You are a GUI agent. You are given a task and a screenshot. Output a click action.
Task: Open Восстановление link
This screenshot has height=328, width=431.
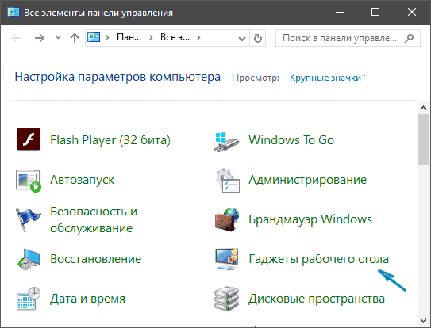click(x=96, y=259)
